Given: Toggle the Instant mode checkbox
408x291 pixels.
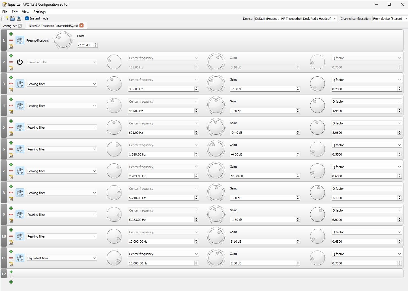Looking at the screenshot, I should (x=27, y=18).
